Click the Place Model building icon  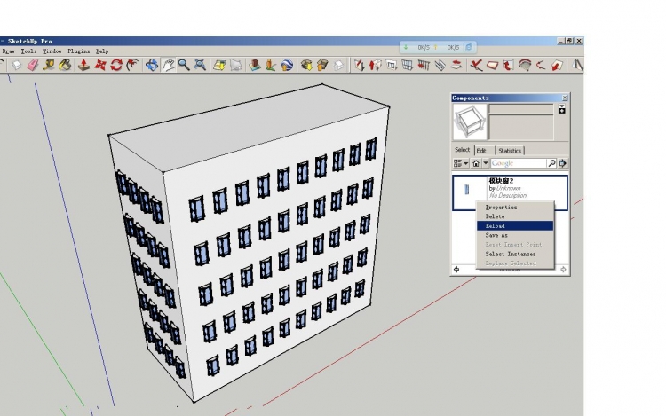point(255,65)
